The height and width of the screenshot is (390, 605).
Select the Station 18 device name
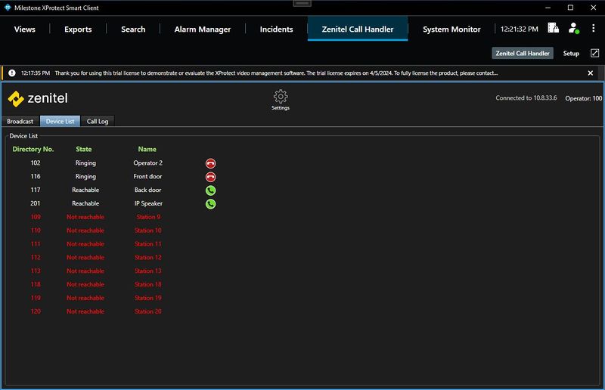point(148,284)
